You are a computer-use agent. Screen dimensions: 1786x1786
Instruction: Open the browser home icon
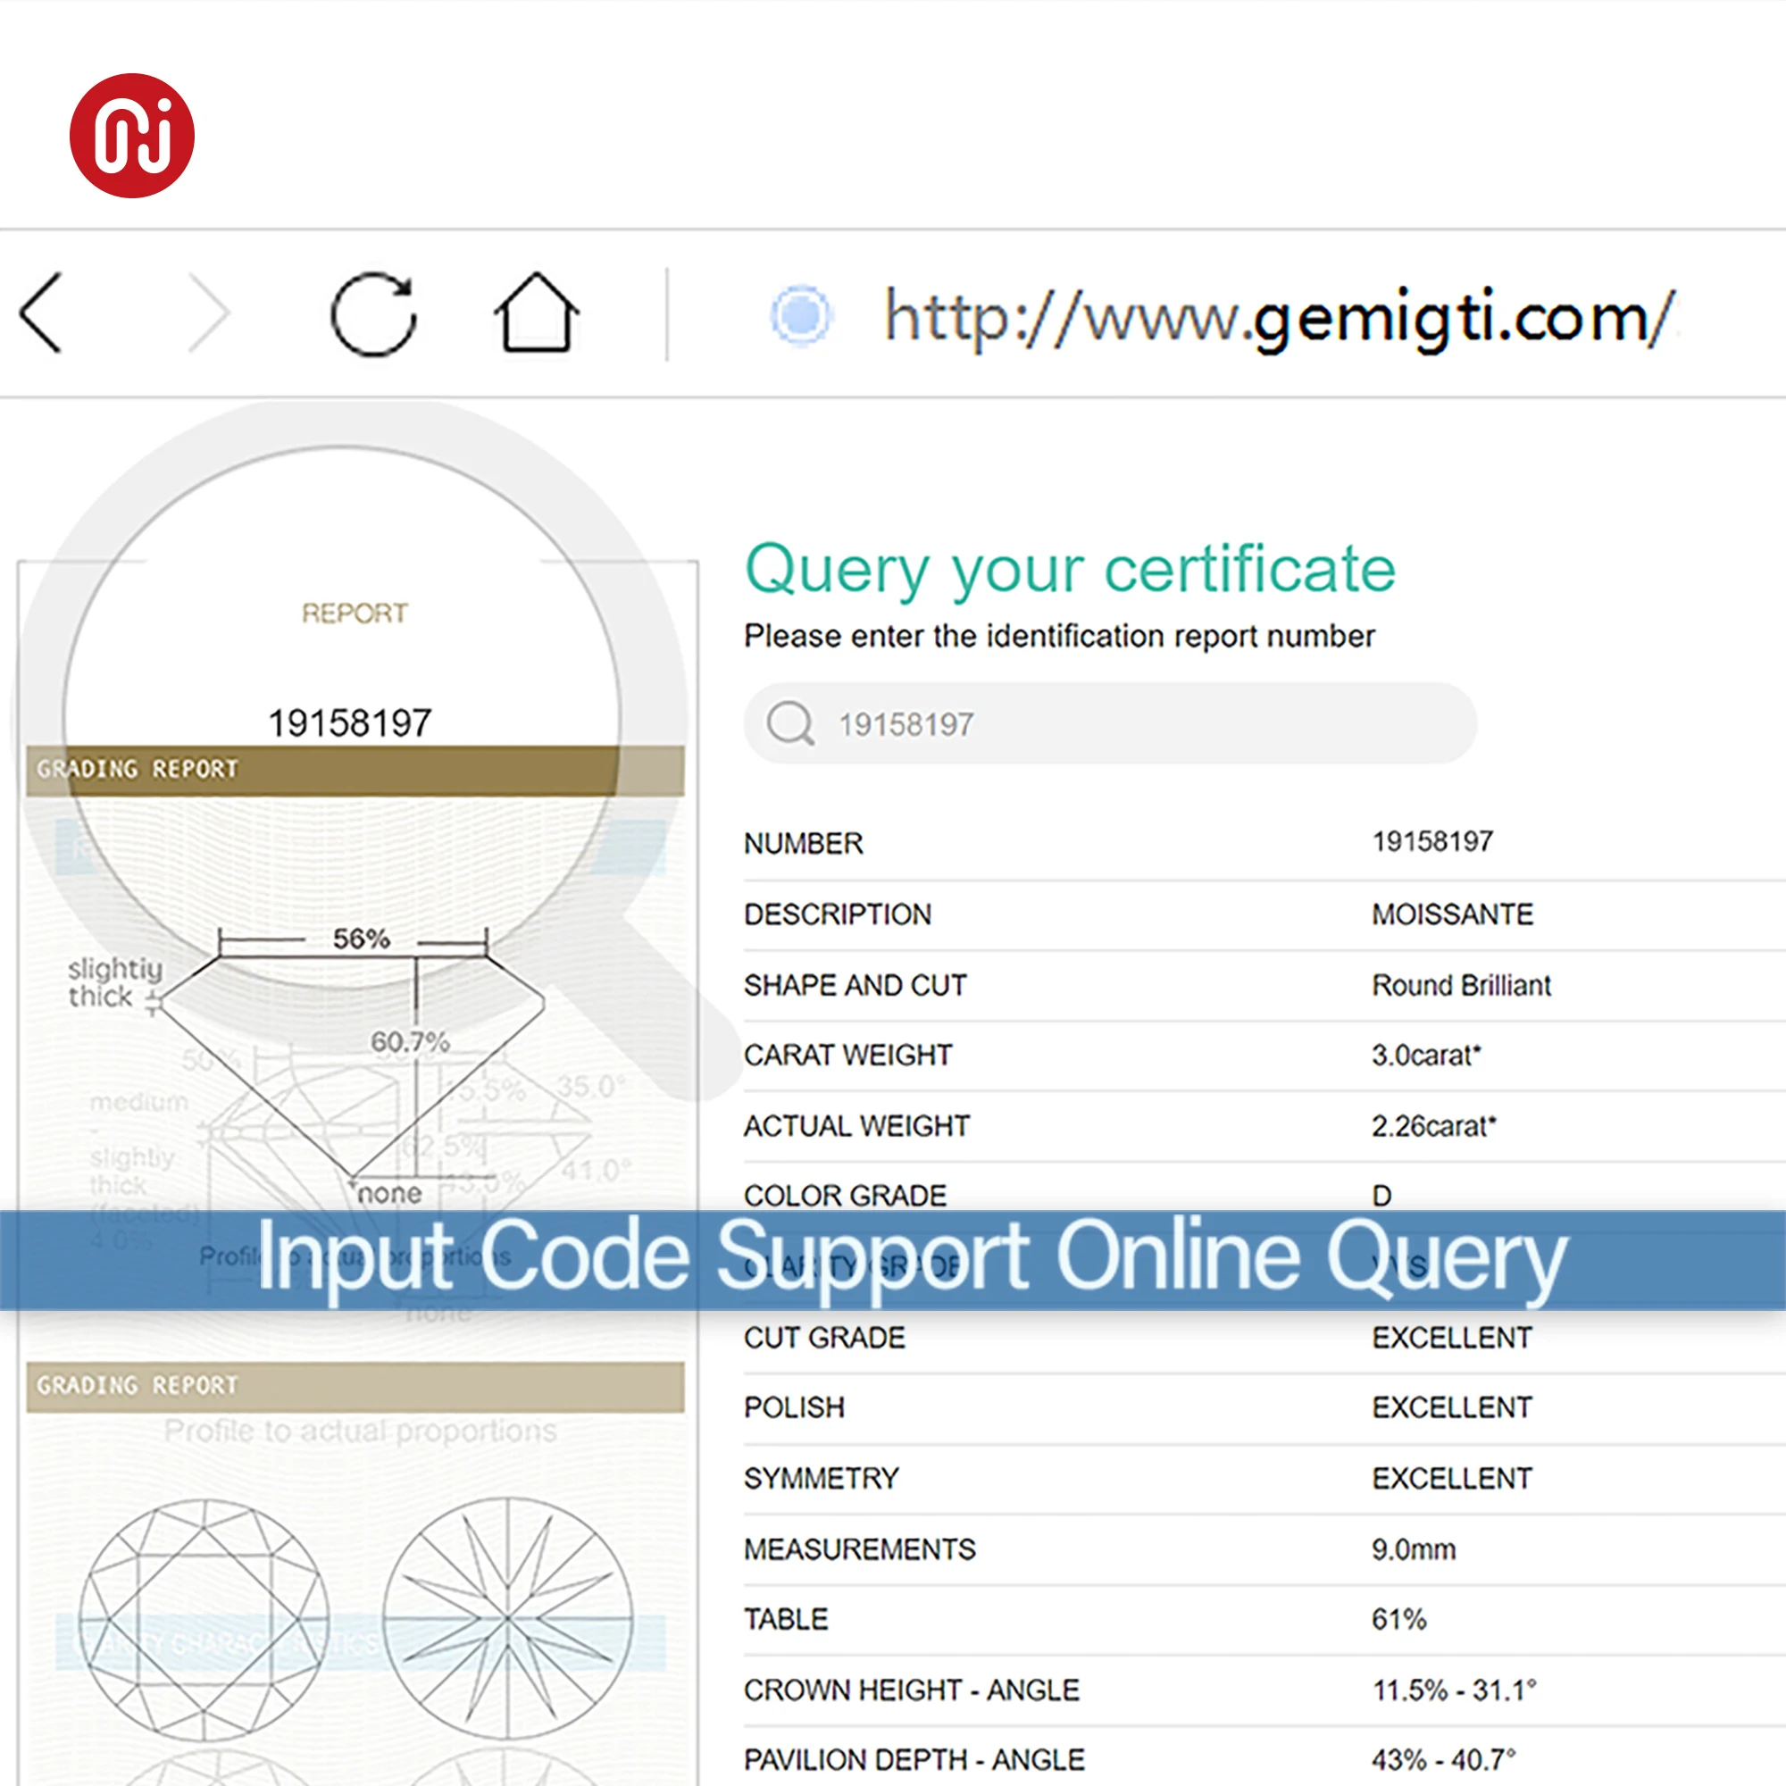click(x=536, y=312)
